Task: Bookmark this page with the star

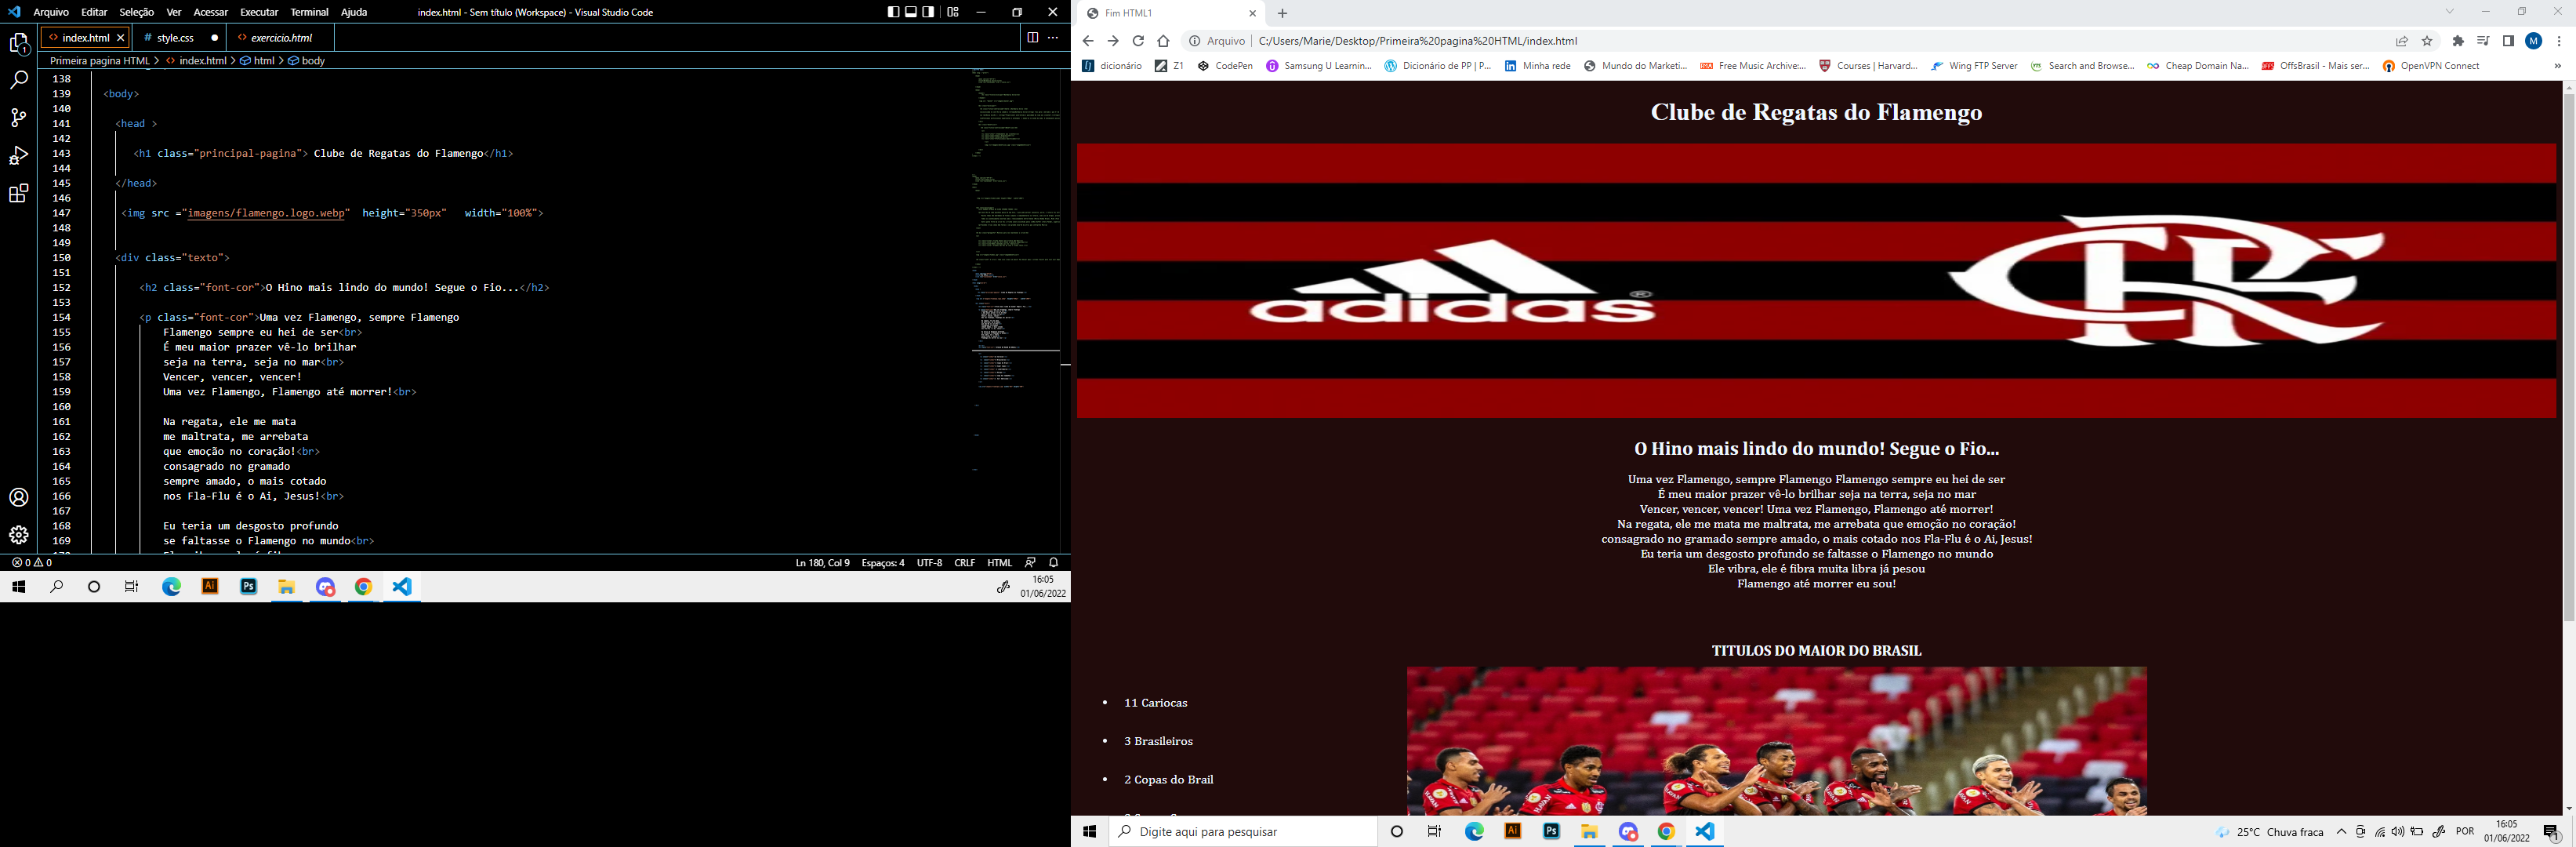Action: pyautogui.click(x=2427, y=41)
